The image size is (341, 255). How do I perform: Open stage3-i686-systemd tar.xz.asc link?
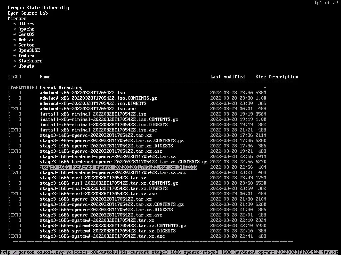(103, 236)
